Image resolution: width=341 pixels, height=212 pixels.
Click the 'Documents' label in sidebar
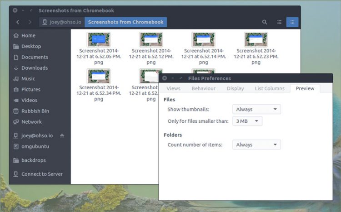tap(35, 57)
